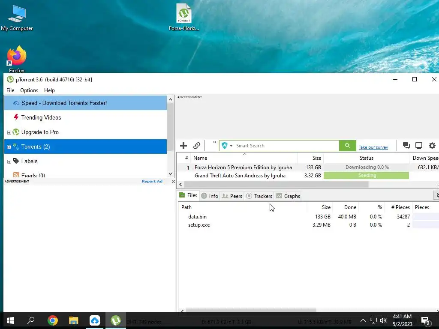The height and width of the screenshot is (329, 439).
Task: Select Upgrade to Pro in sidebar
Action: 85,132
